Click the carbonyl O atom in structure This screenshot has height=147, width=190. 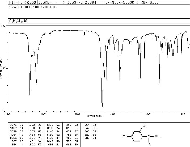click(149, 144)
